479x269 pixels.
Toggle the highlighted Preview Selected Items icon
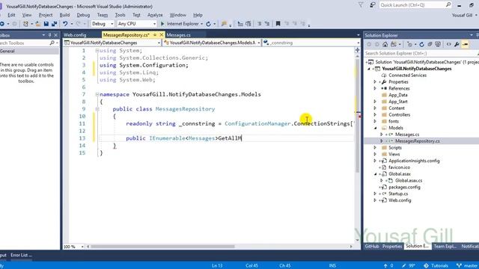click(466, 45)
